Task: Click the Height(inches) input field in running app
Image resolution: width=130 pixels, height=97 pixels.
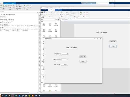Action: click(x=65, y=59)
